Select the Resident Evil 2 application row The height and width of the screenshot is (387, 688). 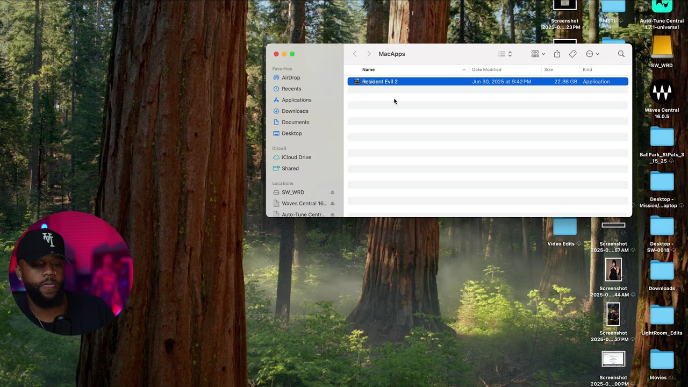tap(488, 82)
